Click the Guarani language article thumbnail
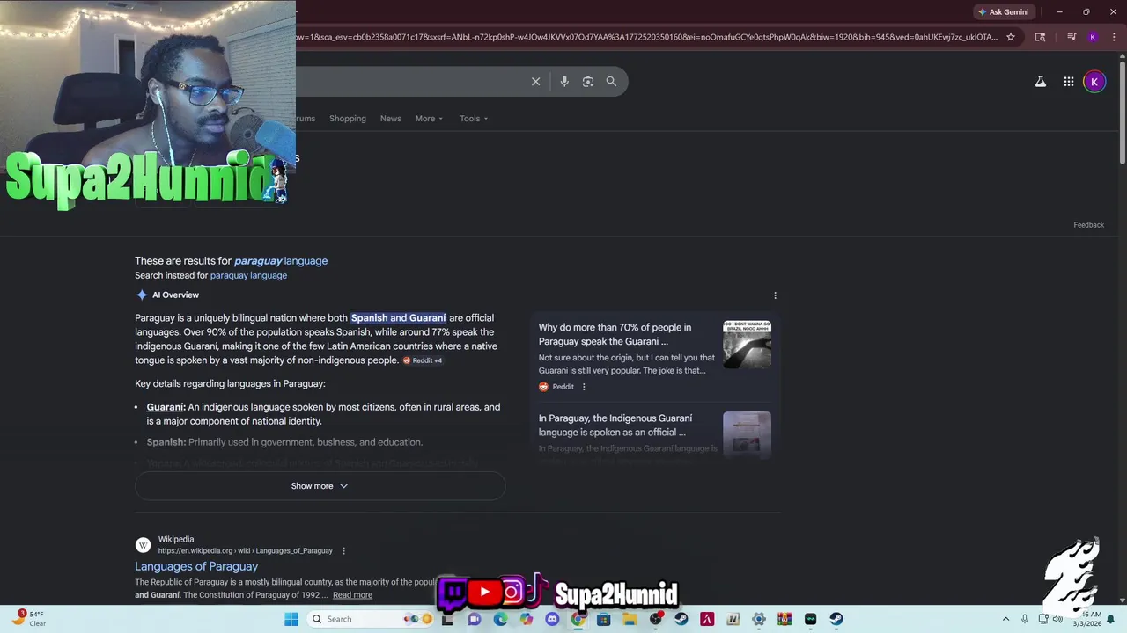 click(747, 434)
